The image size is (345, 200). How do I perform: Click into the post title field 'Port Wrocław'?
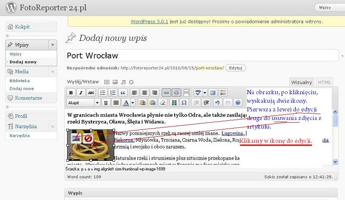201,56
